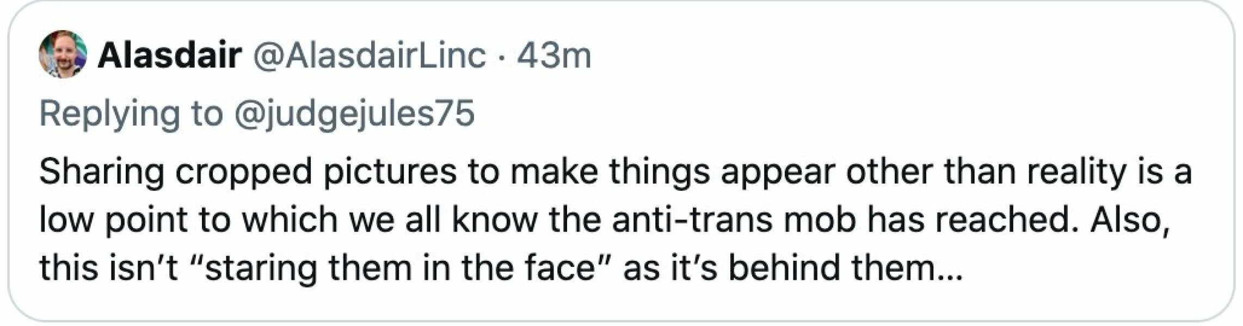Screen dimensions: 1243x326
Task: Click the empty area right of the timestamp
Action: [x=871, y=55]
